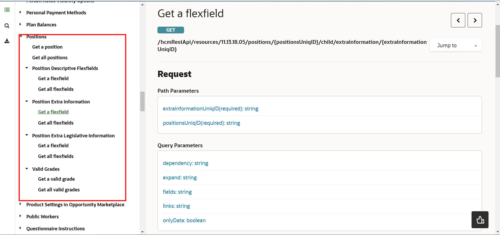This screenshot has height=235, width=500.
Task: Collapse the Positions tree section
Action: click(21, 37)
